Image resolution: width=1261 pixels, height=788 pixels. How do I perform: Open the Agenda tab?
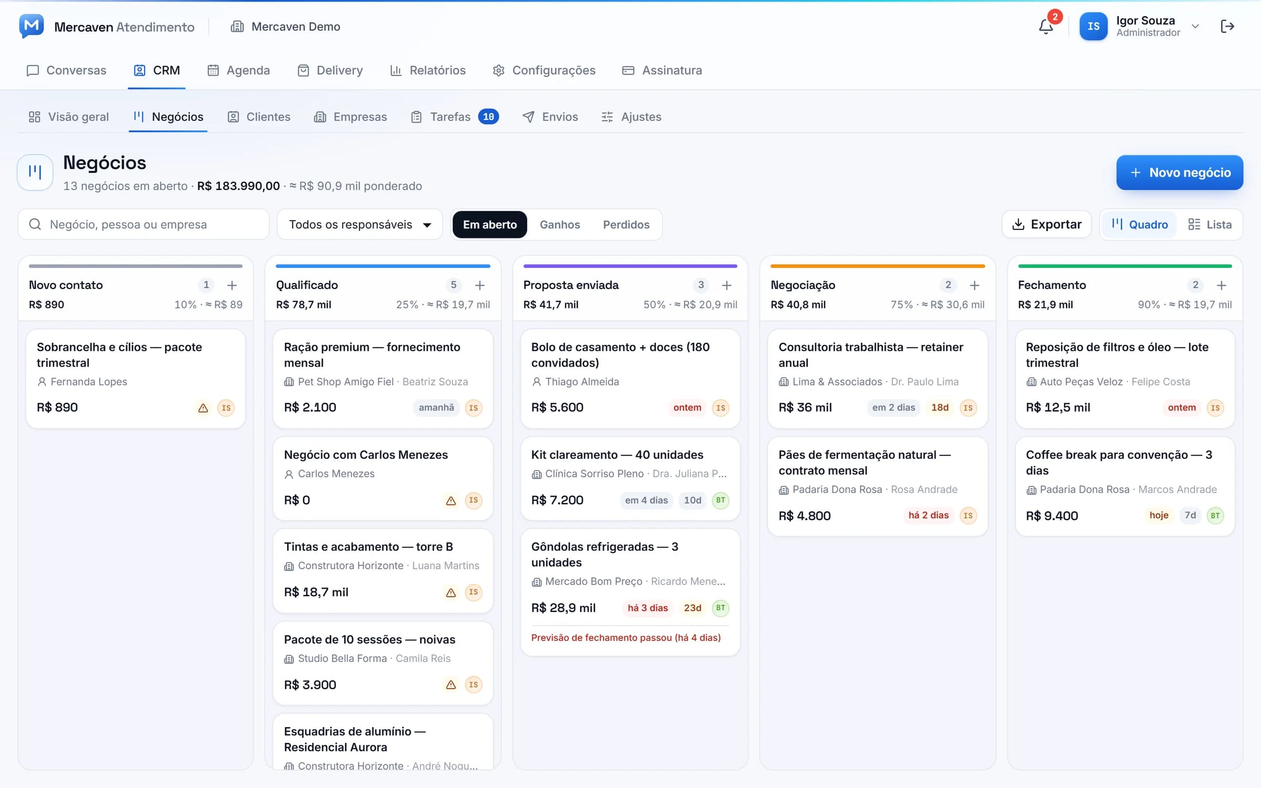point(239,70)
